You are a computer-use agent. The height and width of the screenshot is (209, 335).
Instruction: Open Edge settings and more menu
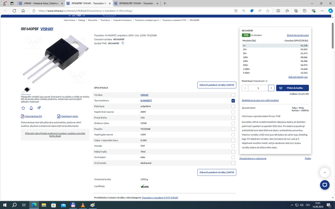click(x=322, y=11)
